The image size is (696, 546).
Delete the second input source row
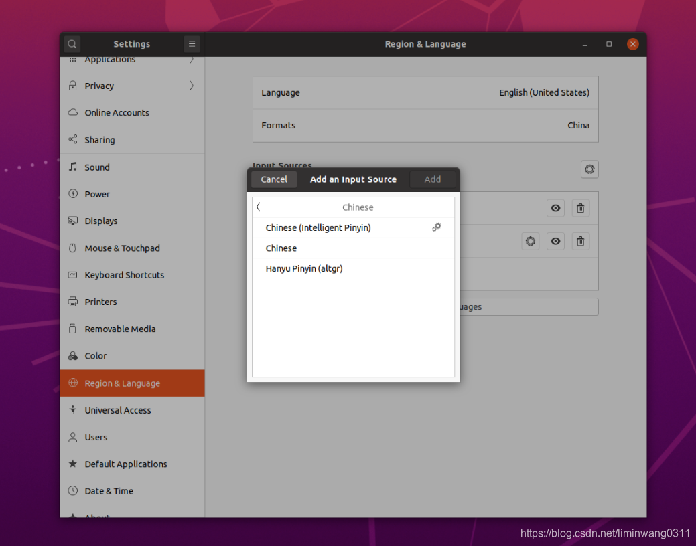tap(580, 241)
